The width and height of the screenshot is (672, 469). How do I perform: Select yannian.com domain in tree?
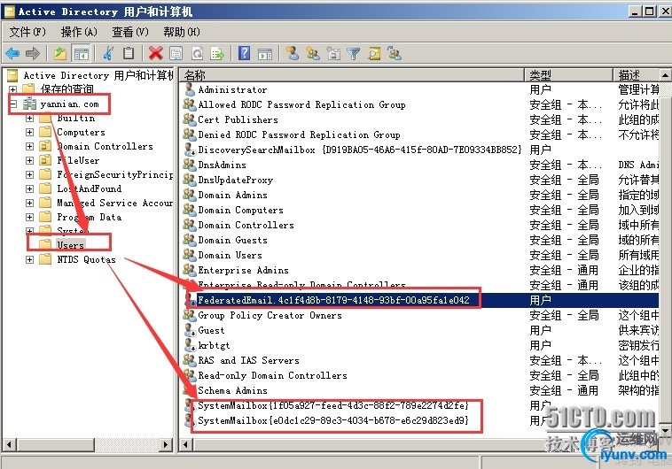[69, 104]
